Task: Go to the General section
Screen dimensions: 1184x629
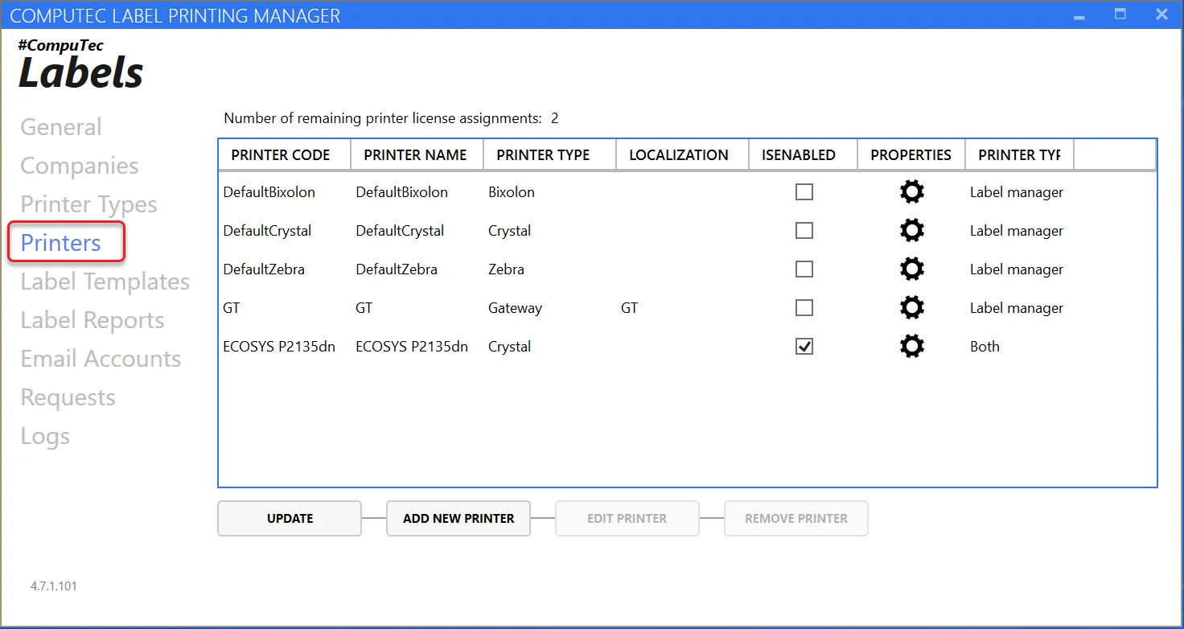Action: click(61, 127)
